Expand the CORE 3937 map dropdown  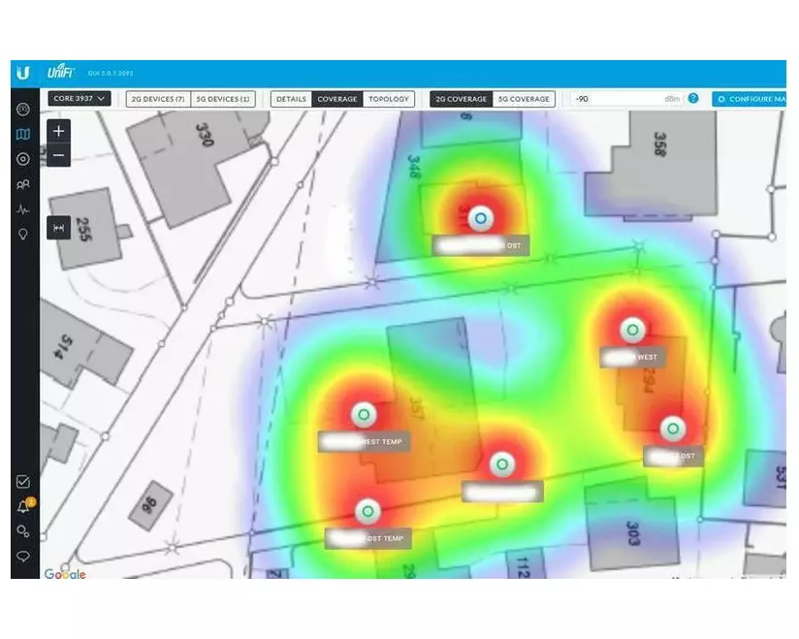(80, 99)
